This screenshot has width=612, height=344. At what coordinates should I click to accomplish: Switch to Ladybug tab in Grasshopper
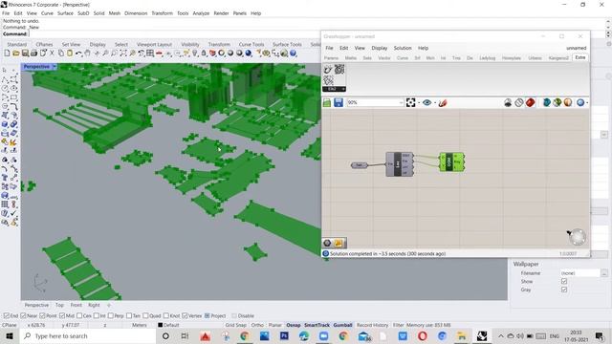coord(487,57)
